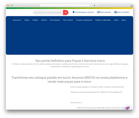Click heading Seu portal Definitivo para Peças
The height and width of the screenshot is (118, 139).
coord(70,61)
